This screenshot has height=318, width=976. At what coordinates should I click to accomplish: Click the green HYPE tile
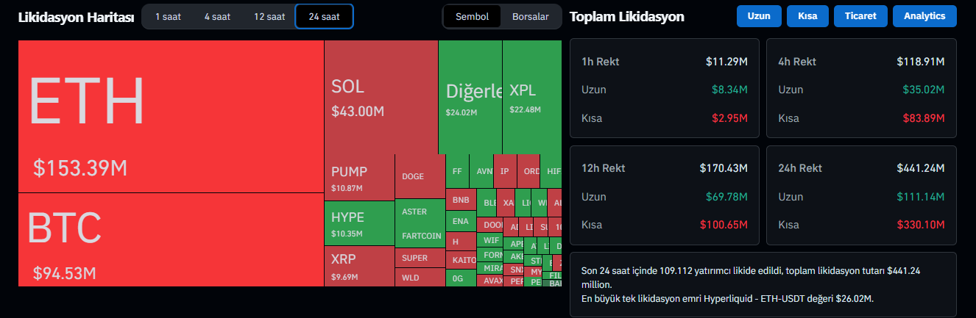(x=358, y=223)
